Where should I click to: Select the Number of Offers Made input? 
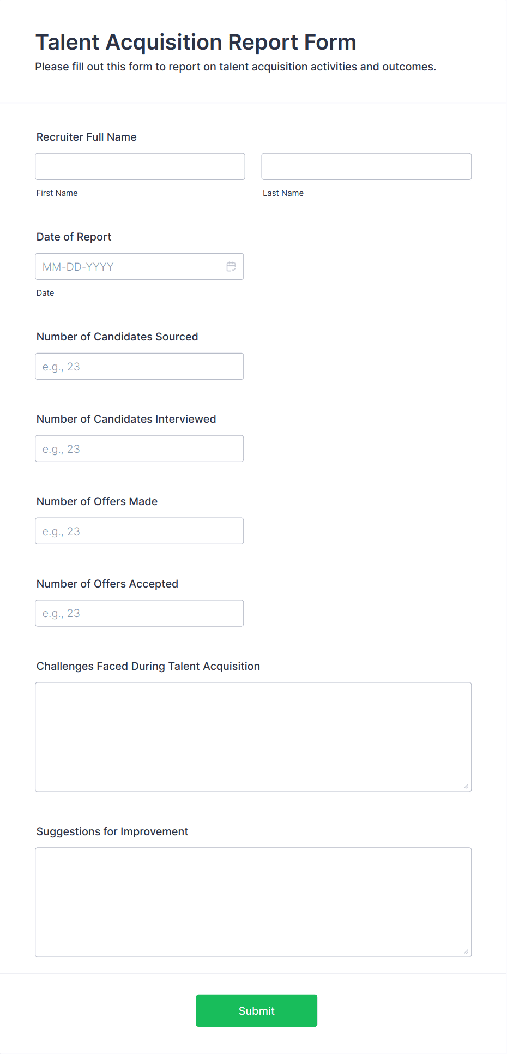coord(139,531)
